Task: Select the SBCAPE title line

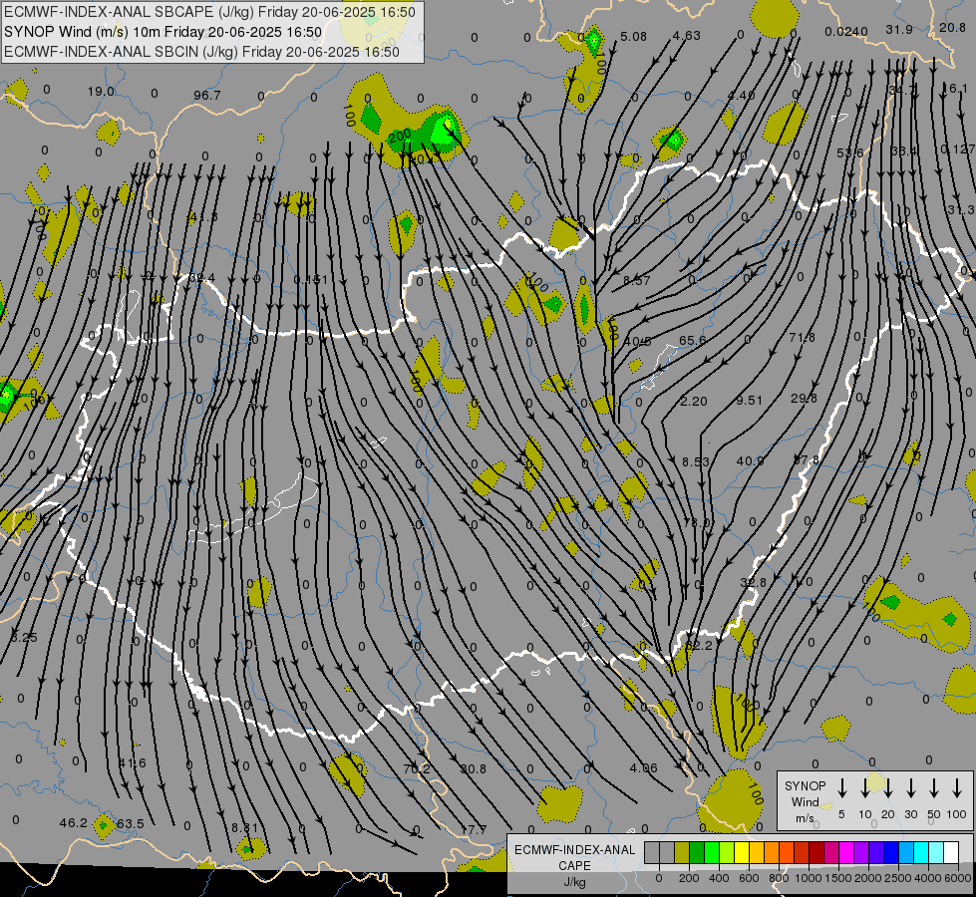Action: 209,12
